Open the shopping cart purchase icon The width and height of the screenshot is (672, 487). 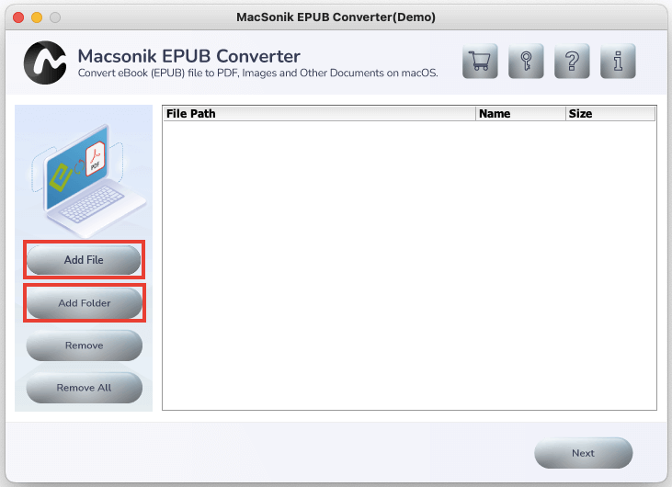tap(480, 61)
